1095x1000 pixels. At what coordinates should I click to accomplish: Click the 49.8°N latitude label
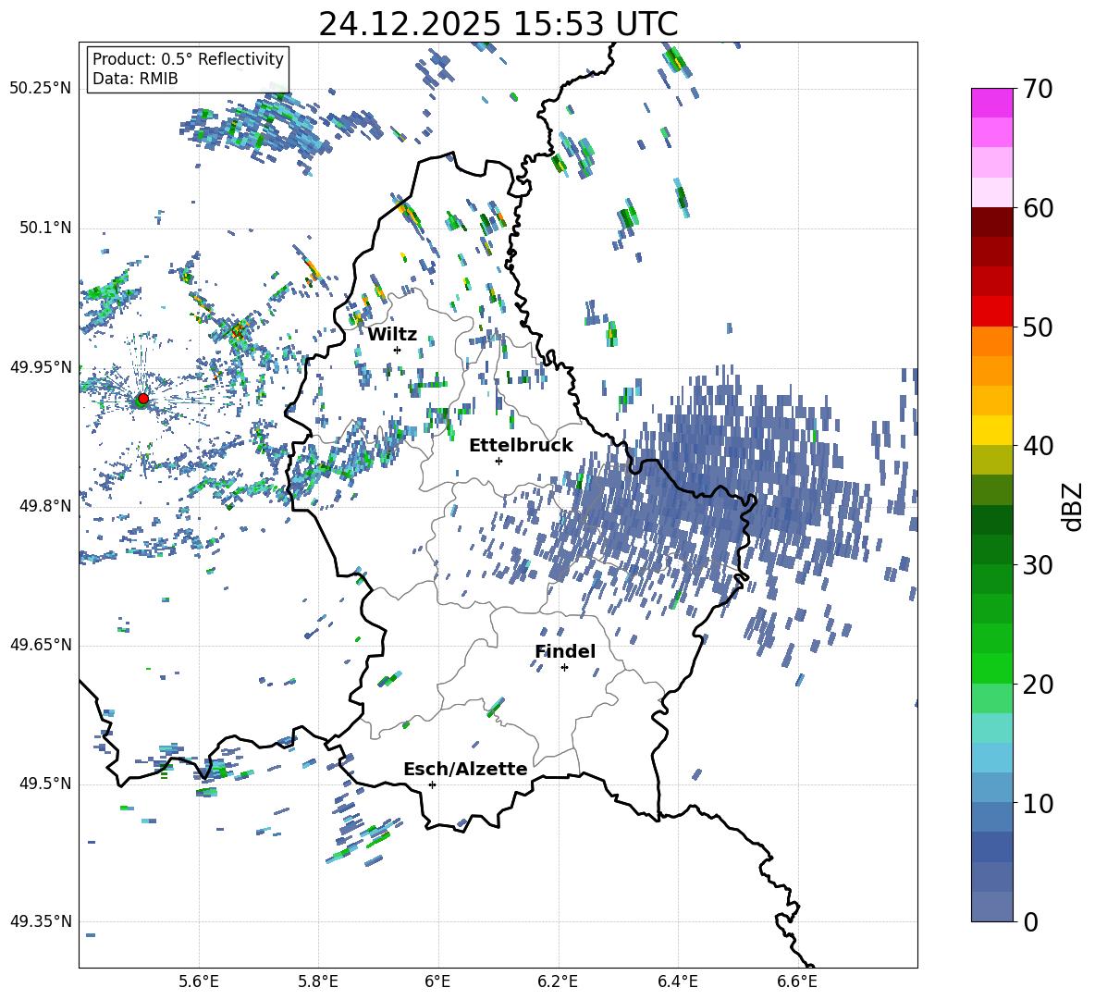click(44, 506)
